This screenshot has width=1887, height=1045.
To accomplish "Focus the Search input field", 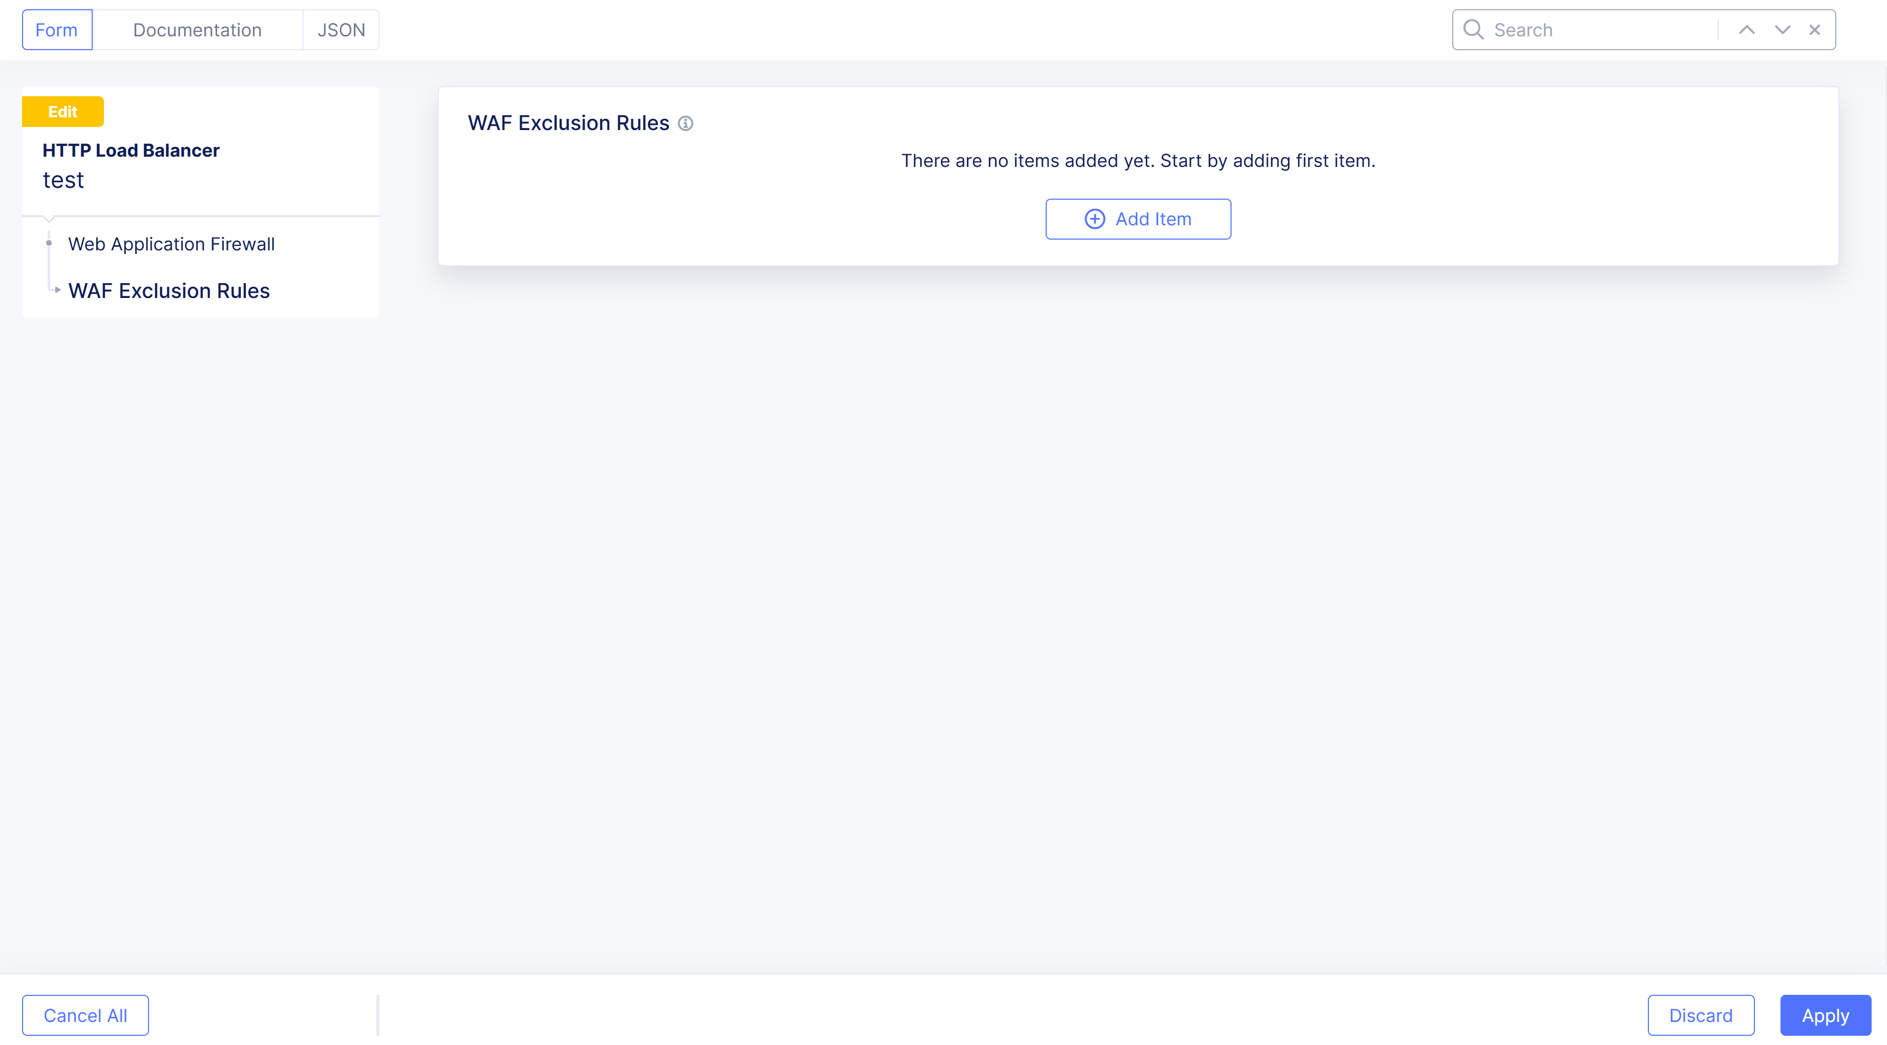I will (x=1597, y=30).
